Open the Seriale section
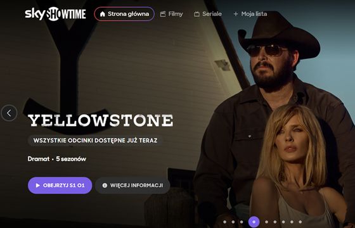355x228 pixels. 208,14
